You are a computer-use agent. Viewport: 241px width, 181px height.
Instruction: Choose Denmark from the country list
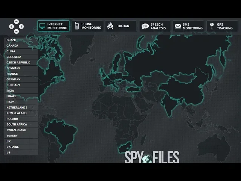click(x=21, y=68)
